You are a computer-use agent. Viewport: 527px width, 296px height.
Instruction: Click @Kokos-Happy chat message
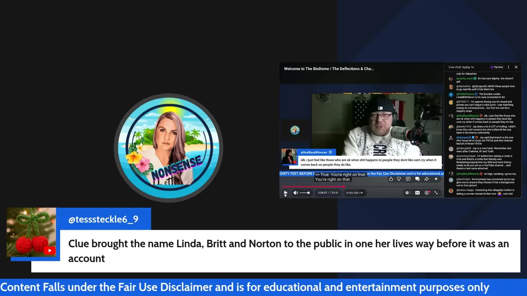tap(485, 192)
